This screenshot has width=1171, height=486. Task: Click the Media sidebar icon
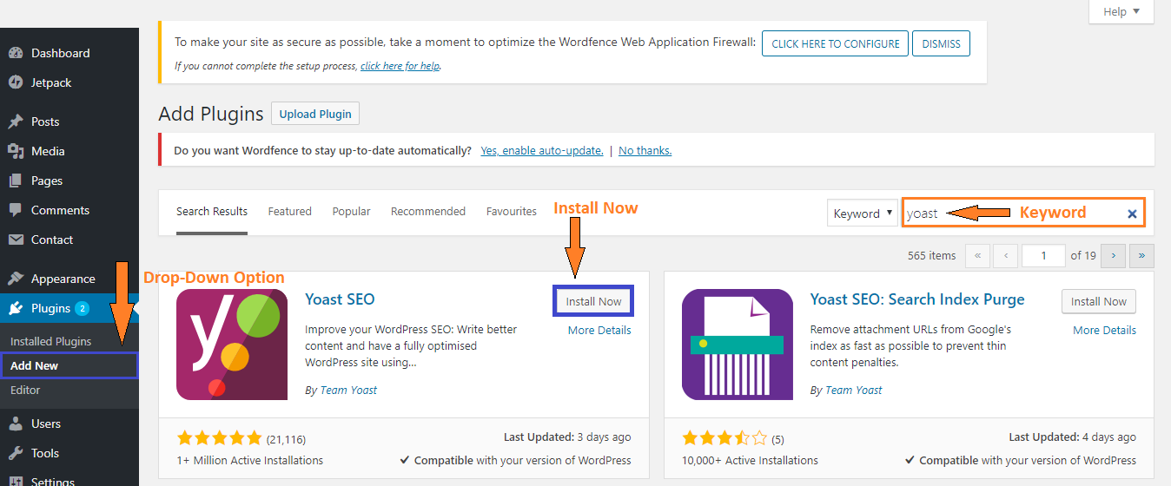[x=15, y=151]
